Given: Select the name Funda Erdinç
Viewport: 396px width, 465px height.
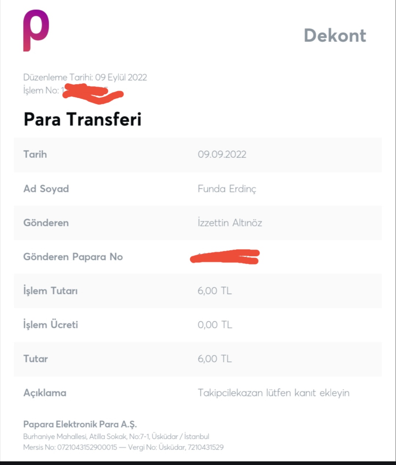Looking at the screenshot, I should pos(227,189).
